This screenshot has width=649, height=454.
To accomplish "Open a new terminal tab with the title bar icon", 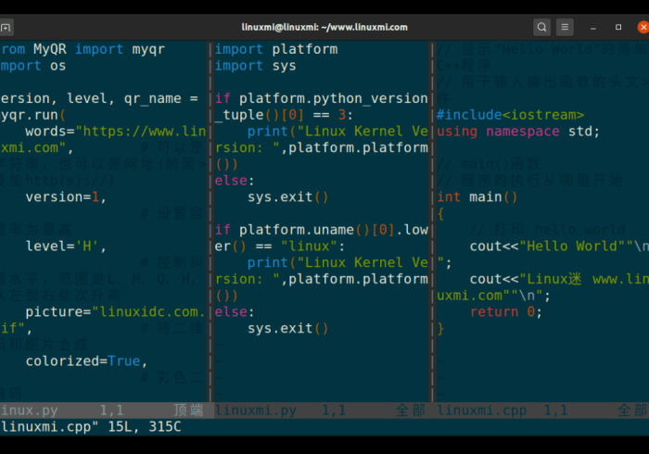I will pos(6,27).
